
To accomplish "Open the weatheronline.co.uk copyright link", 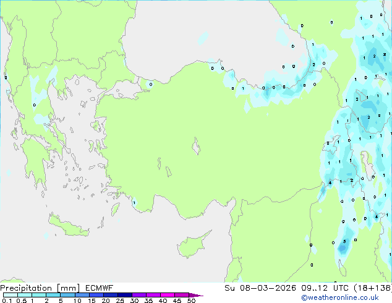I will coord(340,297).
